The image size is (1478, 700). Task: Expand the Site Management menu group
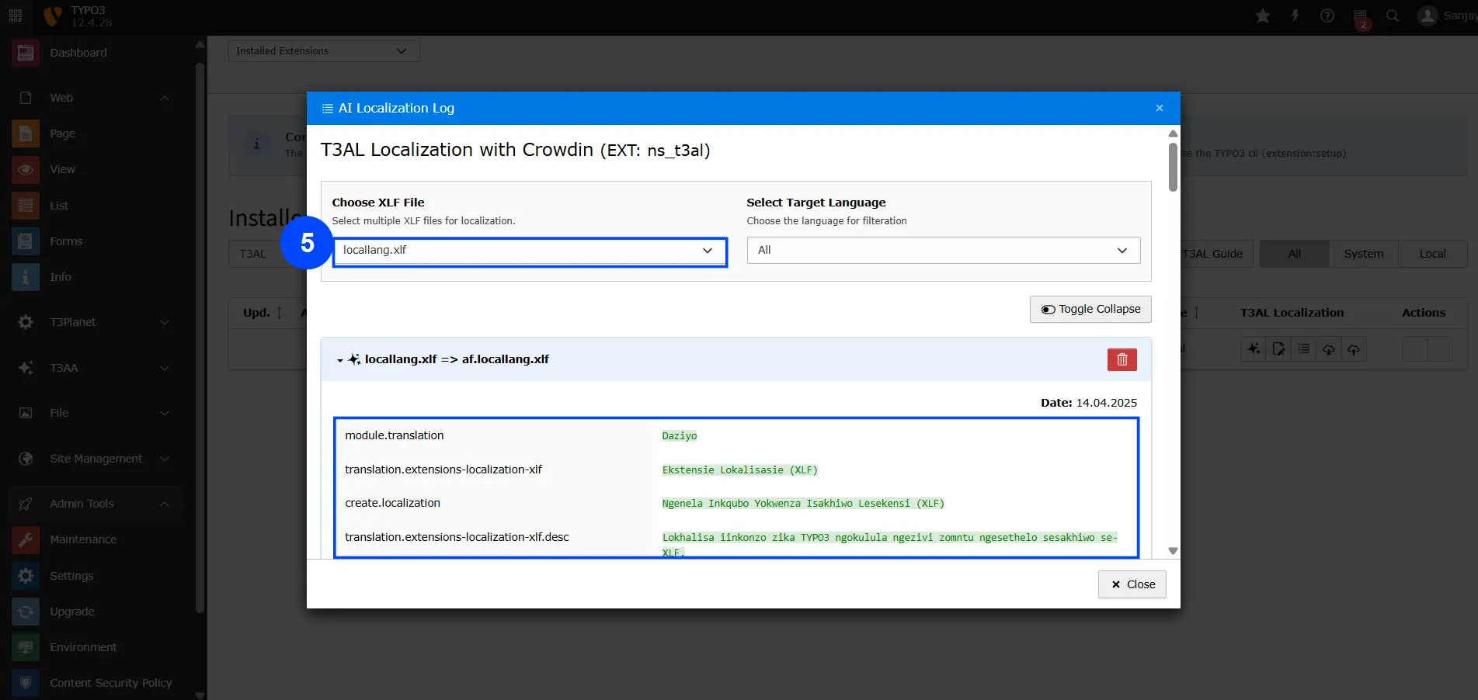click(164, 459)
